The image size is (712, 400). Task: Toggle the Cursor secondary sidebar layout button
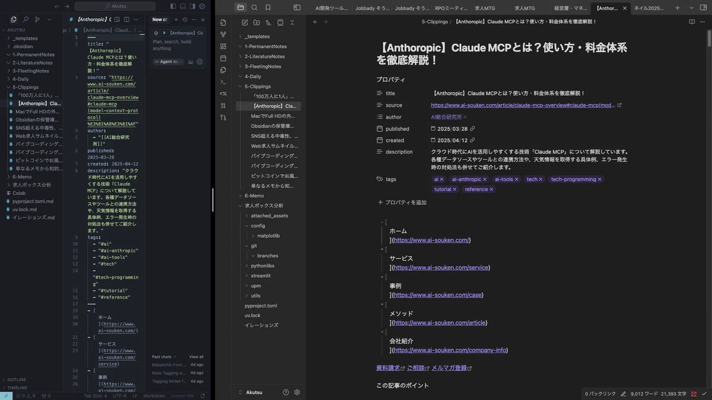pos(192,6)
